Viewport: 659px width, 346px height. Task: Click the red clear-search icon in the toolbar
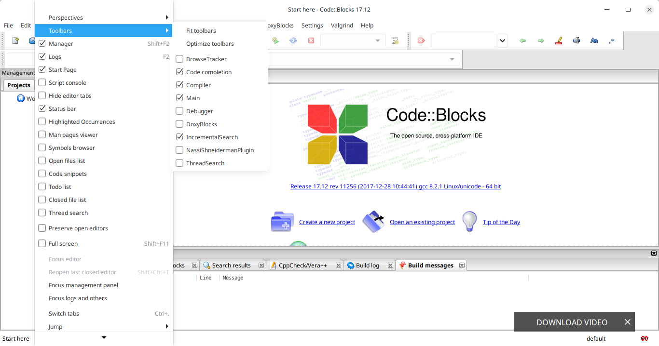(x=421, y=40)
